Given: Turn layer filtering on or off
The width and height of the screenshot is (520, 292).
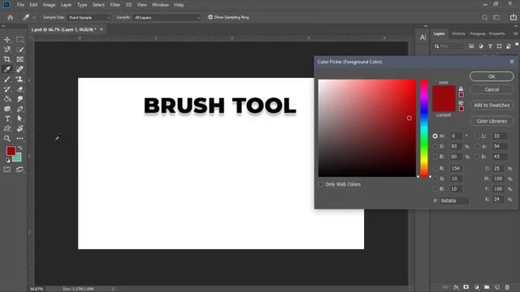Looking at the screenshot, I should click(x=517, y=44).
